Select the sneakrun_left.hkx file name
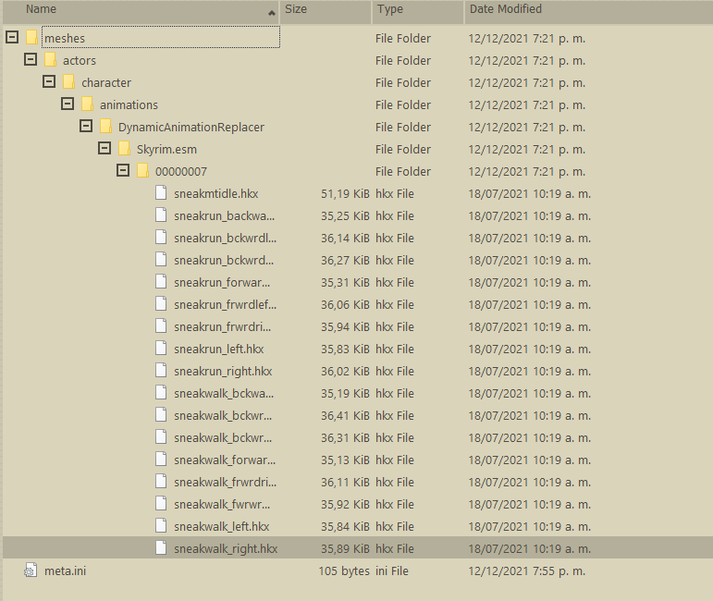The height and width of the screenshot is (601, 713). coord(219,350)
